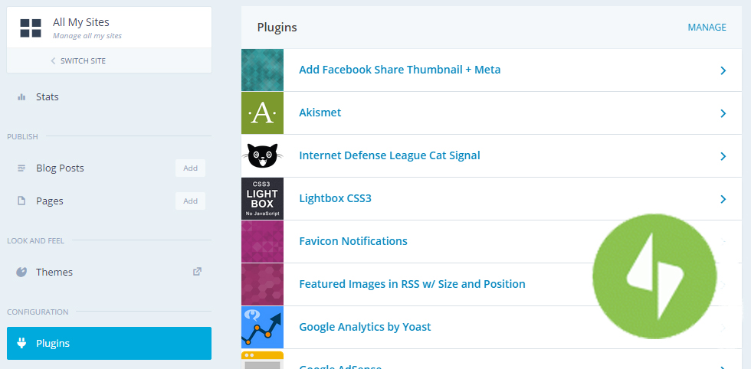Click the Akismet plugin logo
The height and width of the screenshot is (369, 751).
262,113
